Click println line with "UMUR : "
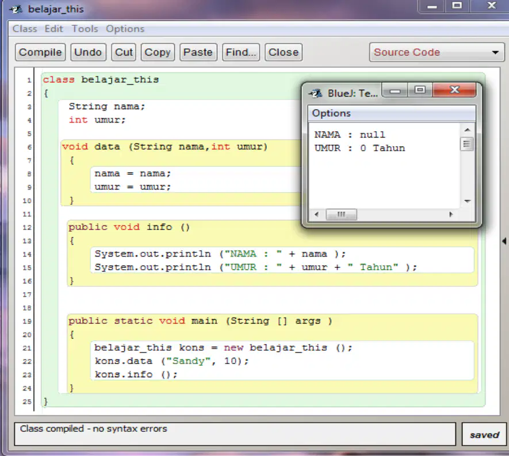 [256, 267]
